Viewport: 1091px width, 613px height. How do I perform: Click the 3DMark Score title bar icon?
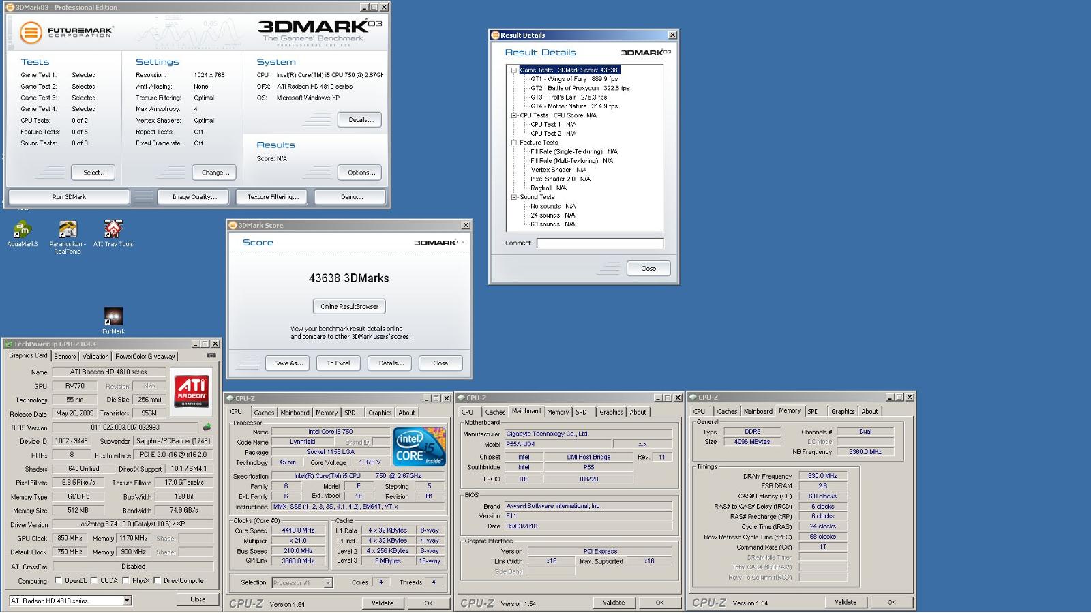coord(233,225)
